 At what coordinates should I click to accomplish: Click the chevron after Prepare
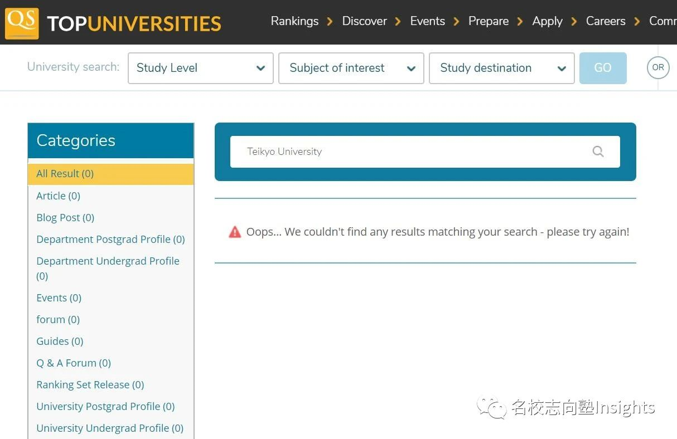(x=520, y=21)
